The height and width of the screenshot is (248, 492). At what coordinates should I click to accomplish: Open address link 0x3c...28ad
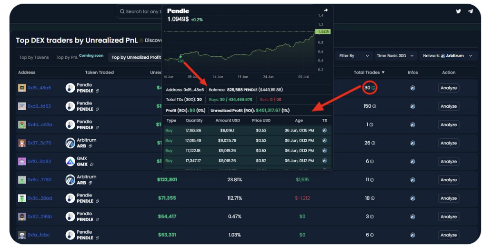click(40, 198)
